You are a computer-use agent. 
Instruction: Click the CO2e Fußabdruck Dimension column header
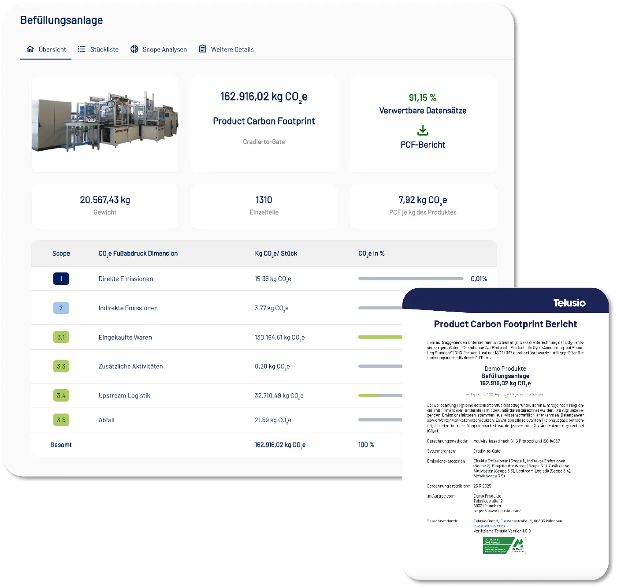click(138, 253)
